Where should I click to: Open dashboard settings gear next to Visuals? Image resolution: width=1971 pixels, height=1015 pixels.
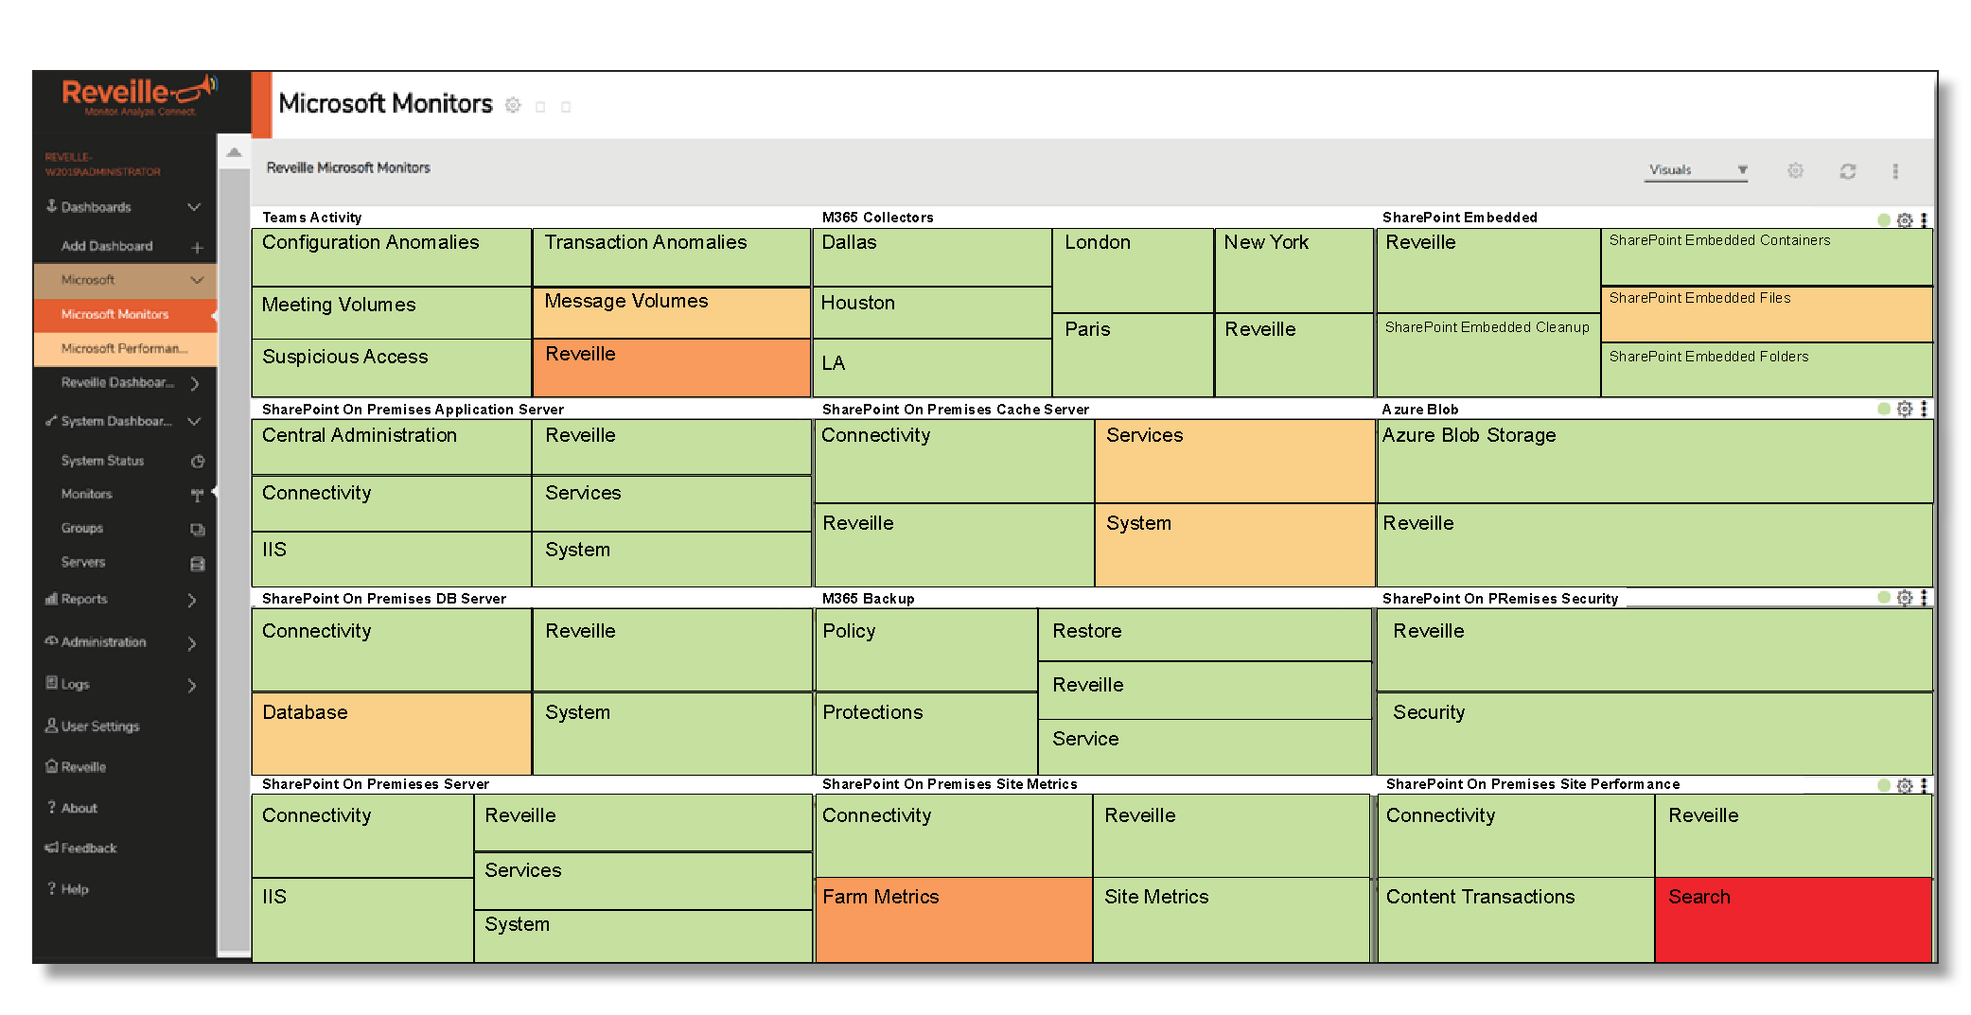point(1795,170)
